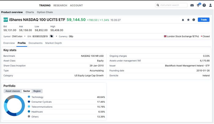Image resolution: width=214 pixels, height=124 pixels.
Task: Click the Consumer Cyclicals legend dot
Action: (29, 102)
